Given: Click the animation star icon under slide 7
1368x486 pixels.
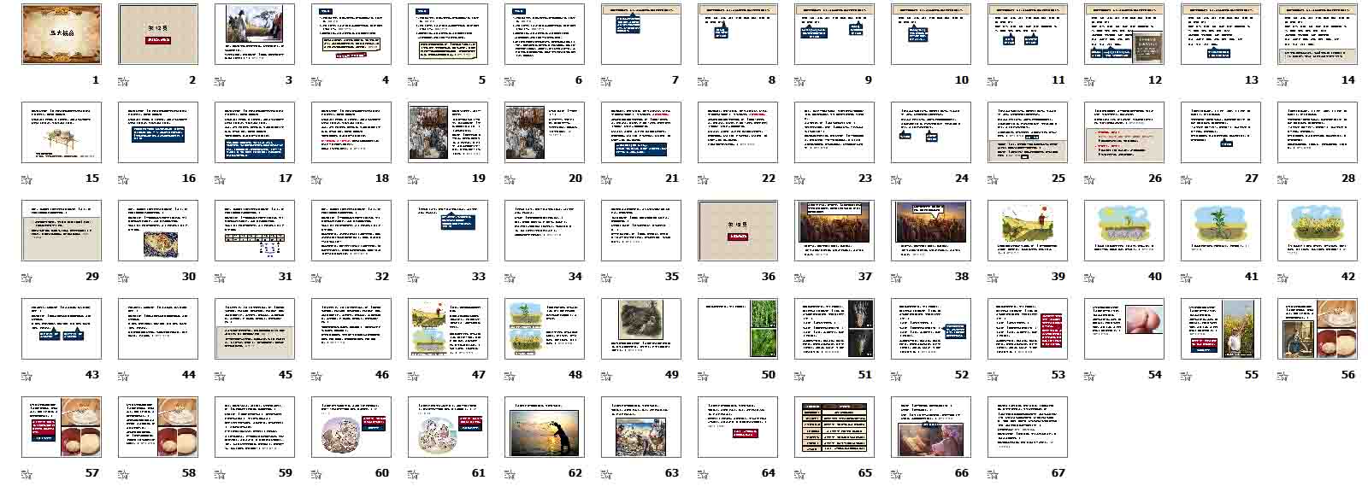Looking at the screenshot, I should [606, 82].
